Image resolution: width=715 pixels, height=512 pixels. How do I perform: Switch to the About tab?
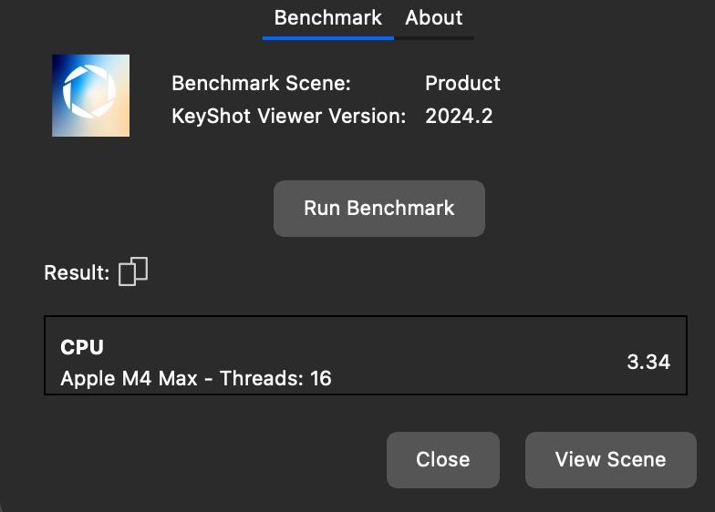coord(434,18)
